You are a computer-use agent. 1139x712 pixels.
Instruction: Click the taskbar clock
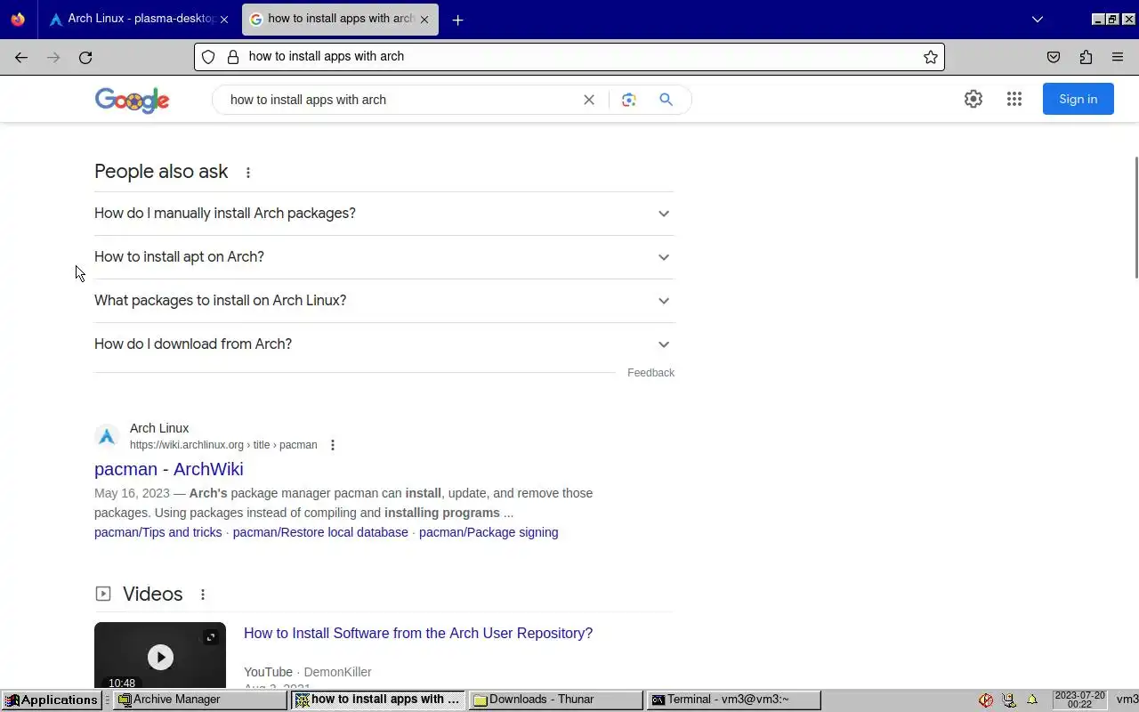tap(1079, 700)
